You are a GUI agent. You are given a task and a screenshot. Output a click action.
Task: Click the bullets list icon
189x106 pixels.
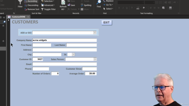pos(157,2)
